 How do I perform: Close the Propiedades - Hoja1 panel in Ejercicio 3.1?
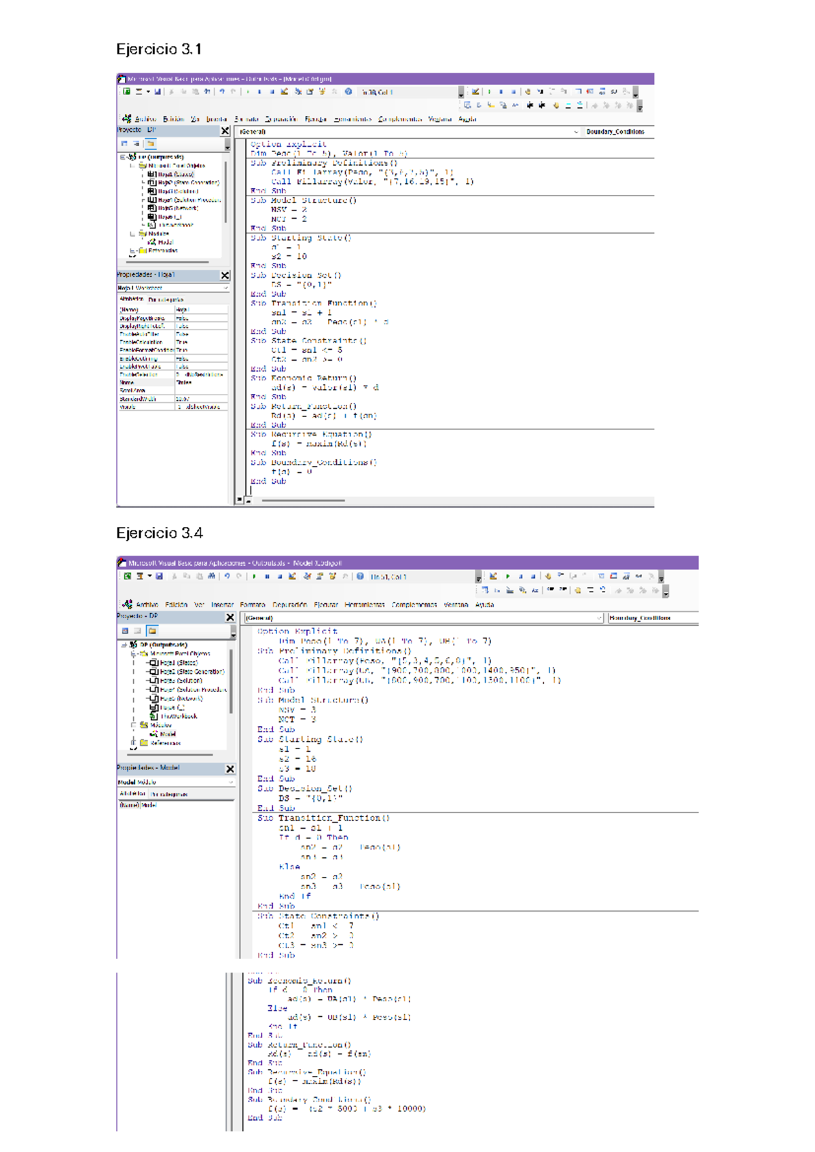(x=225, y=275)
